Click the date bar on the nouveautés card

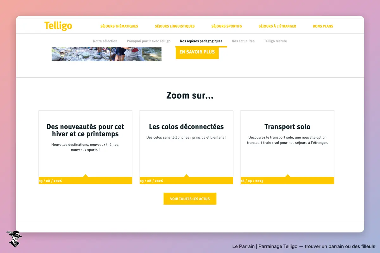point(85,181)
